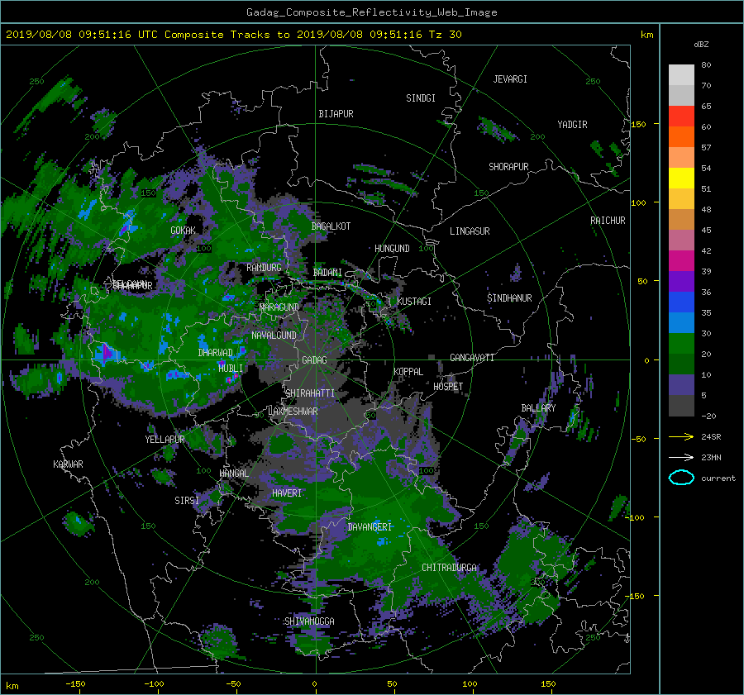Click the RAMDURG city label

[x=264, y=268]
